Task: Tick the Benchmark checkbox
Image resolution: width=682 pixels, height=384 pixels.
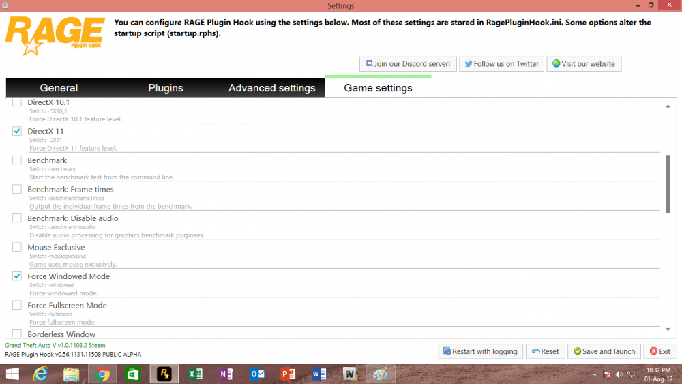Action: (17, 160)
